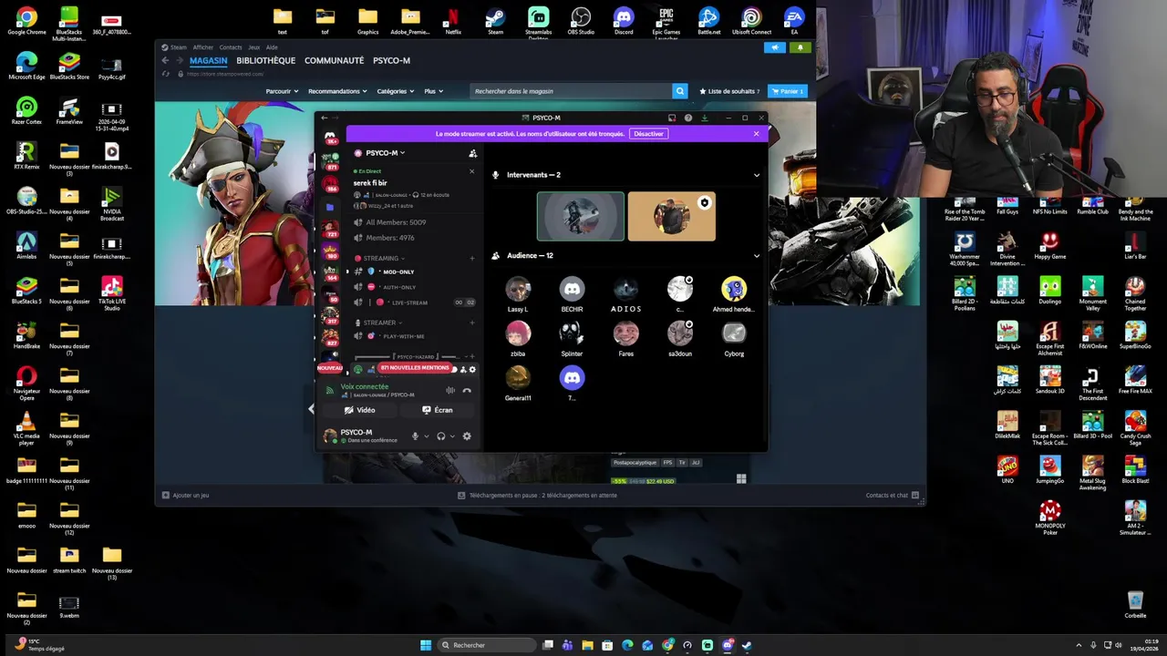Collapse the Intervenants section chevron

coord(756,175)
